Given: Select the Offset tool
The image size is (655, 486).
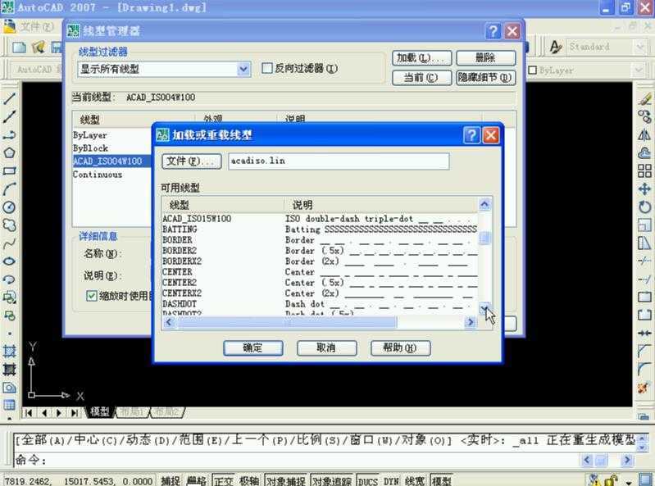Looking at the screenshot, I should tap(644, 152).
